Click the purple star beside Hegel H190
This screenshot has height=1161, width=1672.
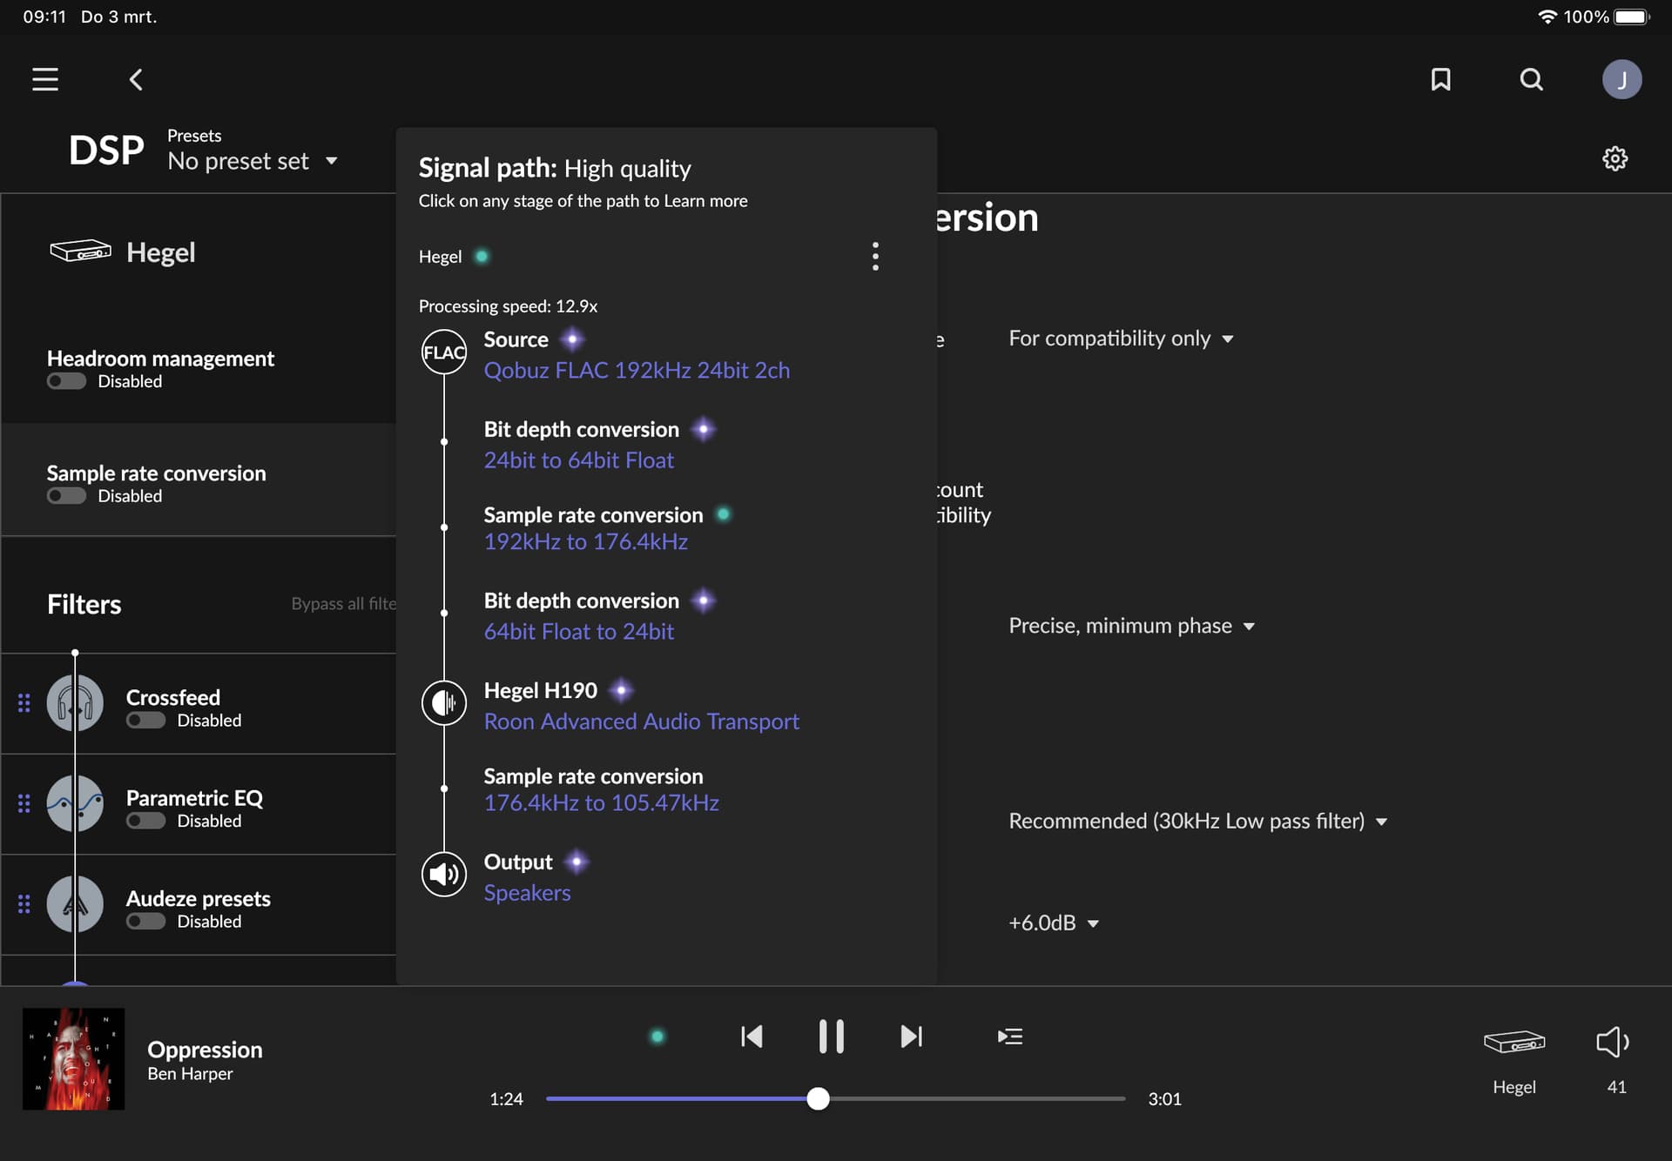click(x=621, y=690)
